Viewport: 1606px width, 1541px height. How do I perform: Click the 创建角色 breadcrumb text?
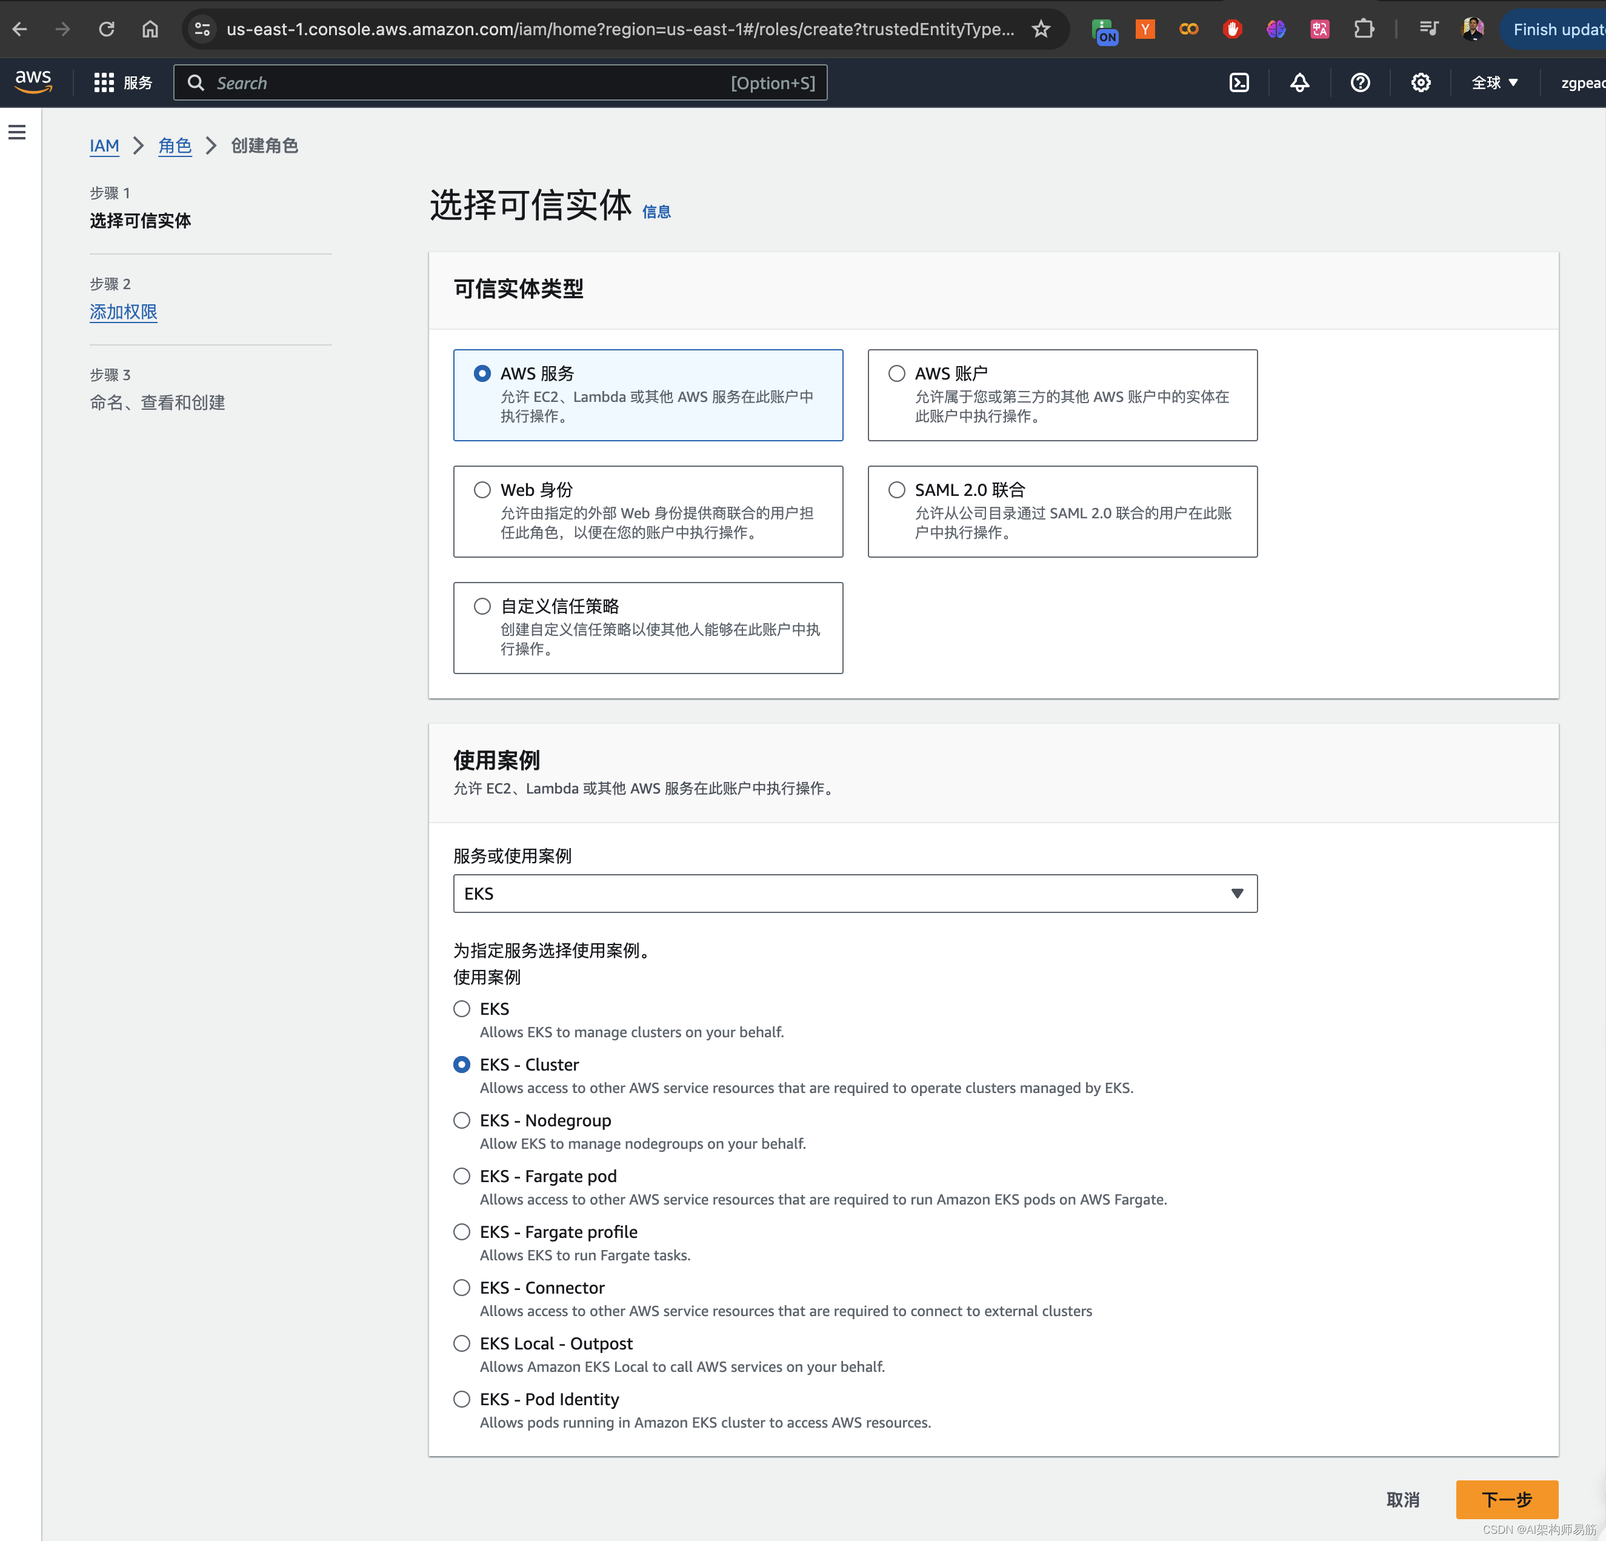tap(265, 146)
